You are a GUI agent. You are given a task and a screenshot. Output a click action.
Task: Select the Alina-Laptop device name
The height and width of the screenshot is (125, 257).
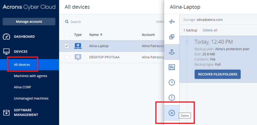pos(99,46)
